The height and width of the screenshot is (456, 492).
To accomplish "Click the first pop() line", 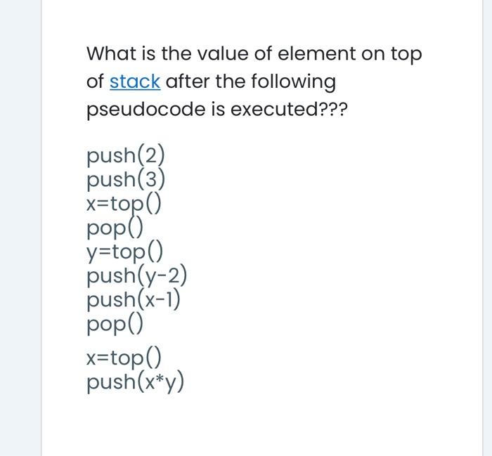I will coord(115,228).
